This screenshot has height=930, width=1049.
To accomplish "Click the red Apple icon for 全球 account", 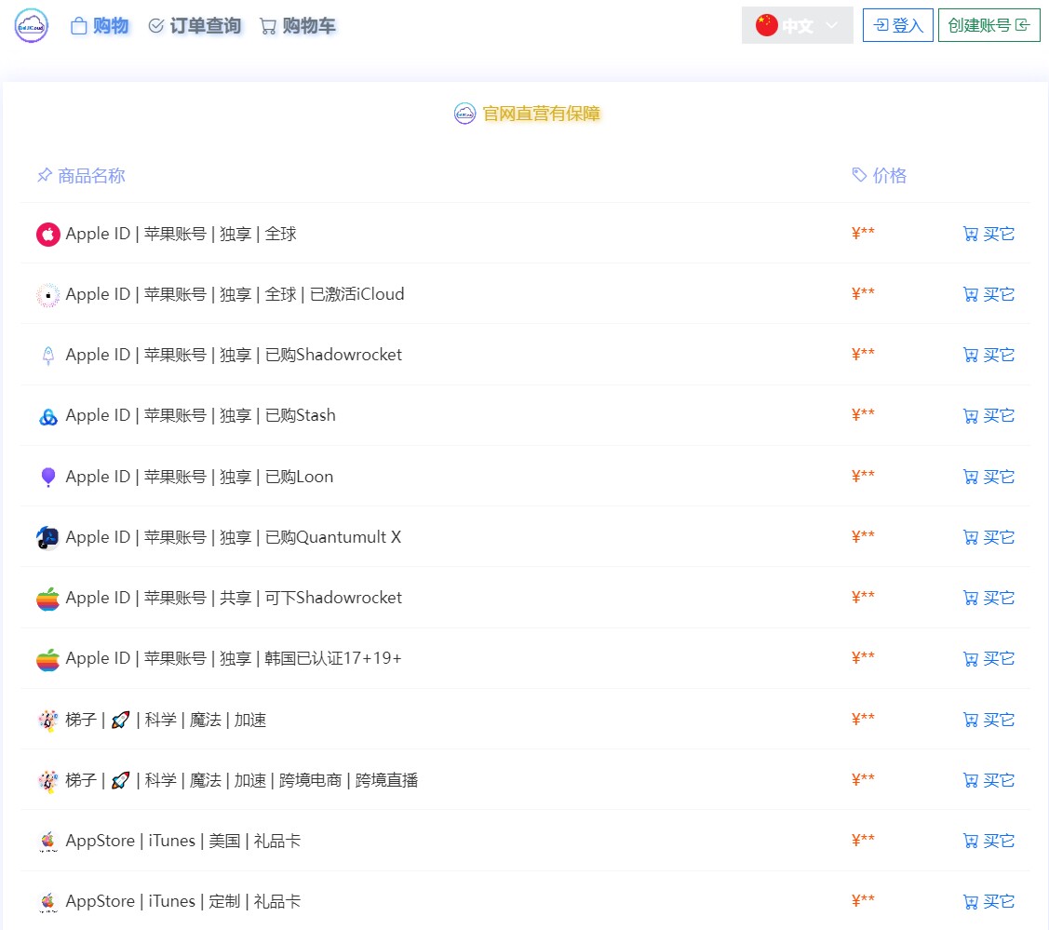I will (x=48, y=235).
